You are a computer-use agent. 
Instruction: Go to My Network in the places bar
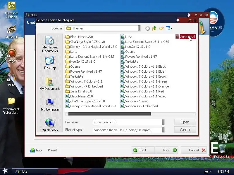pyautogui.click(x=50, y=125)
